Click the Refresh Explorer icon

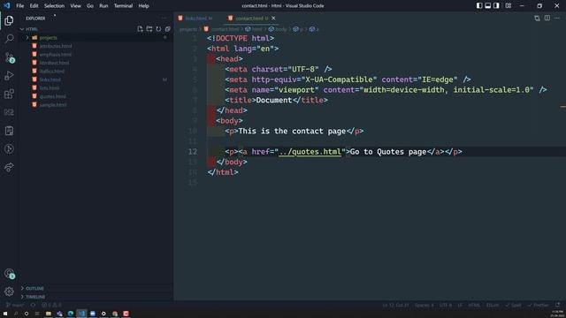[x=158, y=29]
